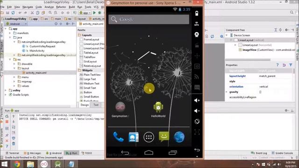Tap the emulator sidebar back arrow
The width and height of the screenshot is (299, 168).
[x=197, y=150]
